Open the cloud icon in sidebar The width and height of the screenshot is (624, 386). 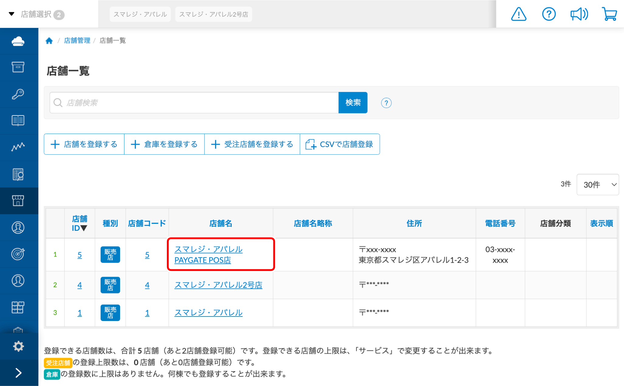pos(18,41)
